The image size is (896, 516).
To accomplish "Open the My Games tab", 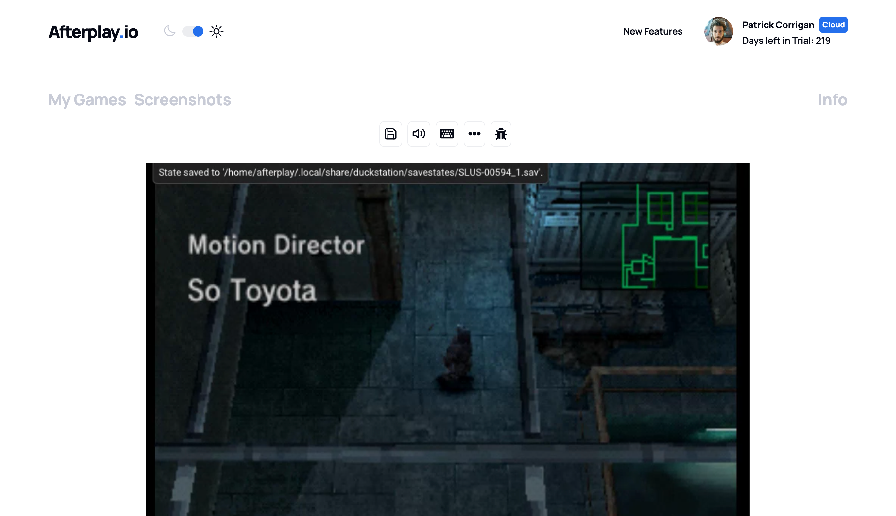I will (x=87, y=100).
